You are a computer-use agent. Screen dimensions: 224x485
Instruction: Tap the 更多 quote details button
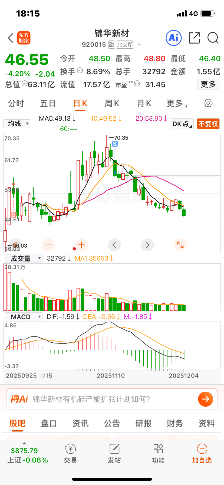208,84
